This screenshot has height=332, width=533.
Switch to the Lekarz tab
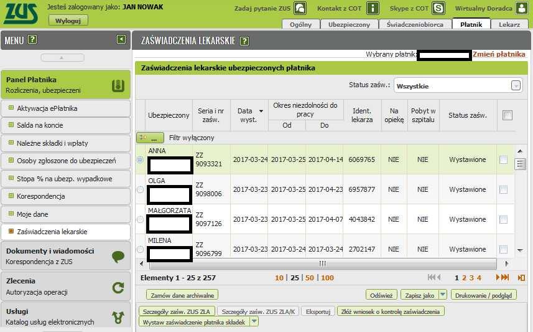coord(509,24)
